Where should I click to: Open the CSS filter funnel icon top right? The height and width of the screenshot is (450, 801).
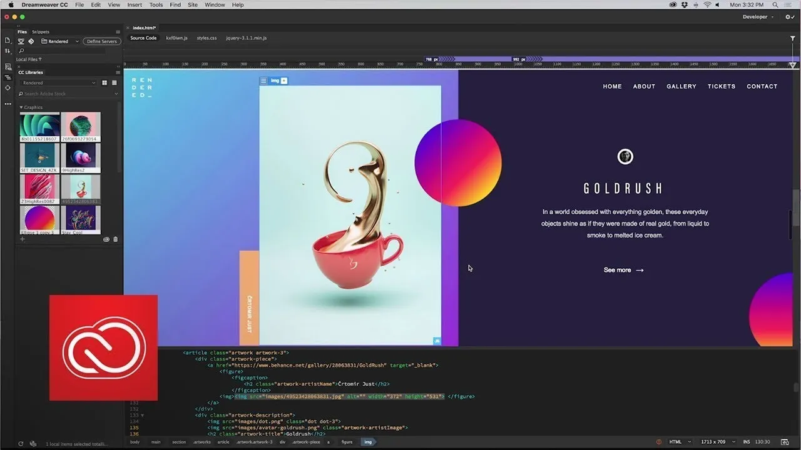click(792, 38)
